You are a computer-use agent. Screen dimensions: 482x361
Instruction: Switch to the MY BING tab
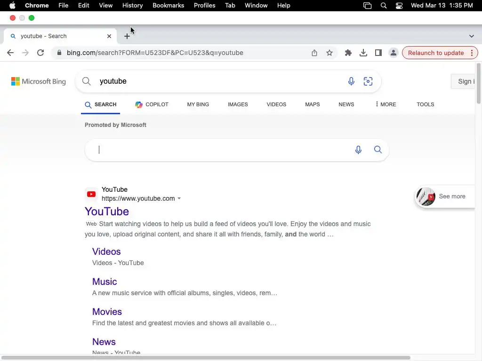click(x=198, y=104)
